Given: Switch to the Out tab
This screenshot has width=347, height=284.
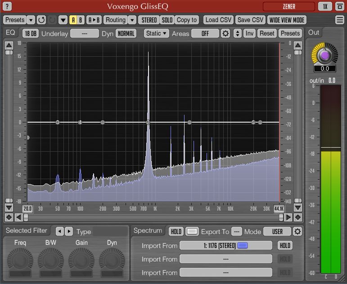Looking at the screenshot, I should pos(314,32).
